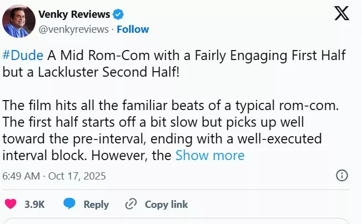Click the blue verified badge
This screenshot has height=224, width=362.
click(x=118, y=14)
